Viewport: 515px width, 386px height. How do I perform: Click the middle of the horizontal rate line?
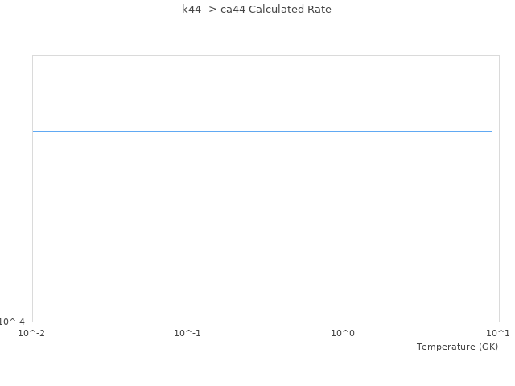(x=262, y=131)
